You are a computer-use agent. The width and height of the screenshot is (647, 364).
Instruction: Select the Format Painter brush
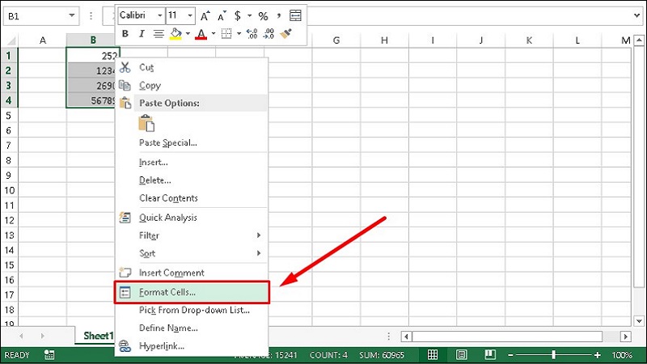tap(285, 34)
